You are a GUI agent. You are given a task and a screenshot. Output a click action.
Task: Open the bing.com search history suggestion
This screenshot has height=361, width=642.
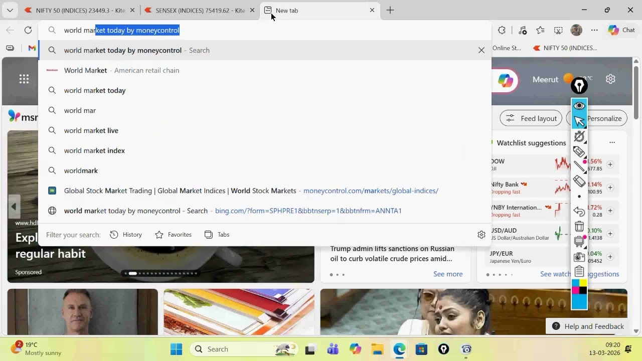(265, 211)
